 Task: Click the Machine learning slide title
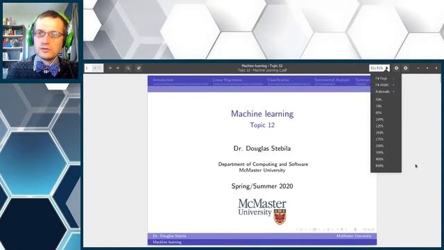point(262,114)
